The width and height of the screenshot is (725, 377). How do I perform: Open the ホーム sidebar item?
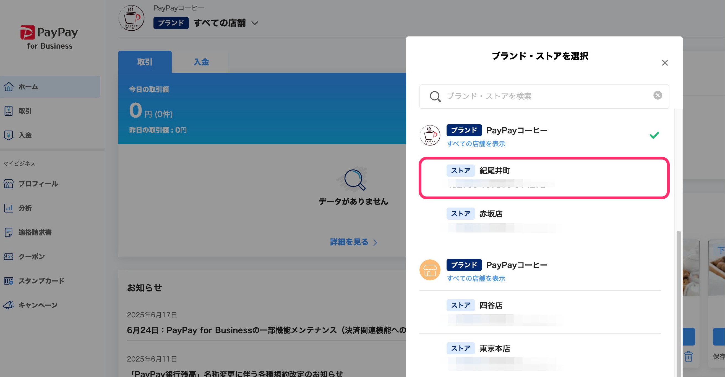[x=28, y=87]
